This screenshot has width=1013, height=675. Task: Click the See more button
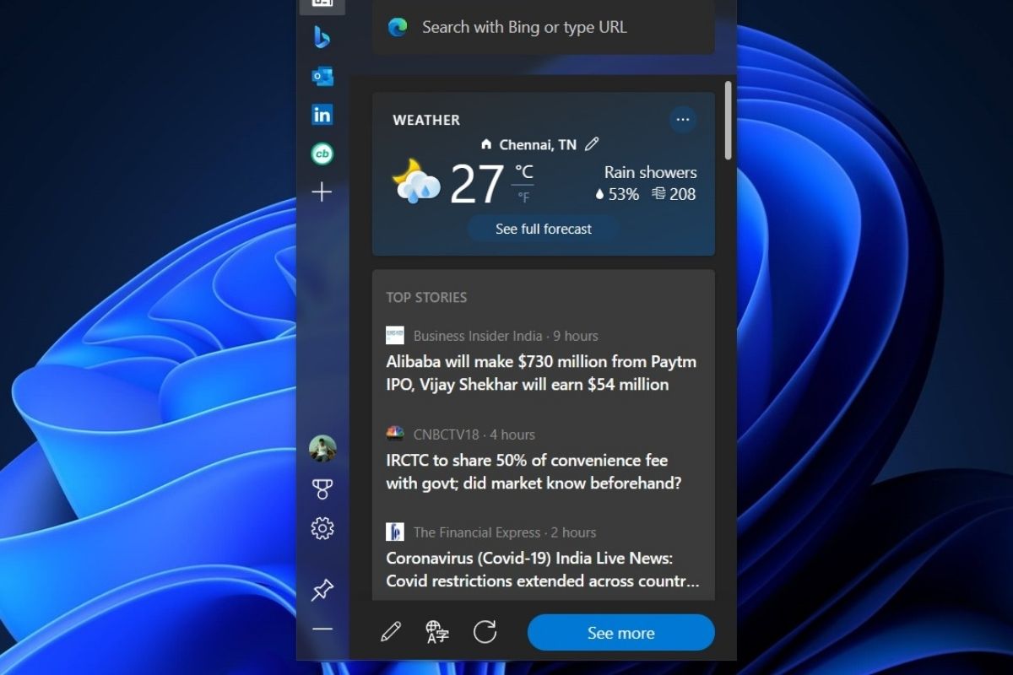[x=621, y=633]
